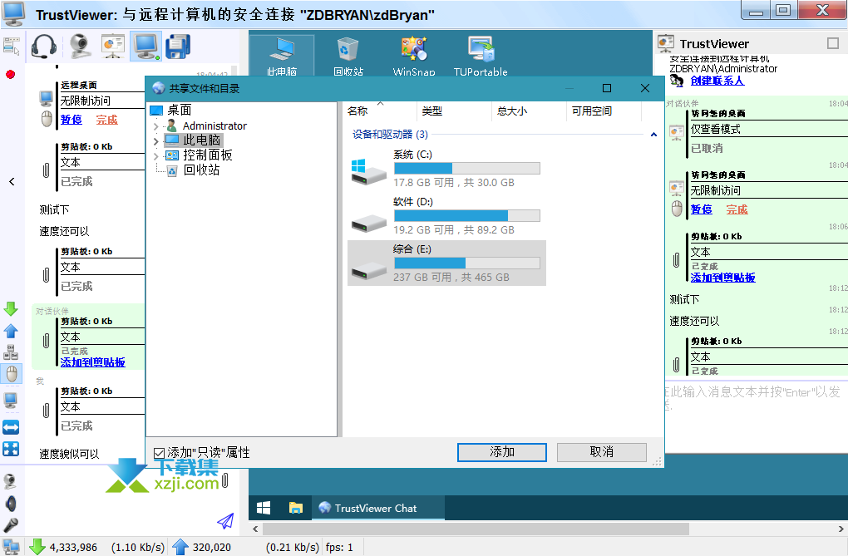Collapse the chat panel with the left chevron
848x556 pixels.
coord(12,182)
